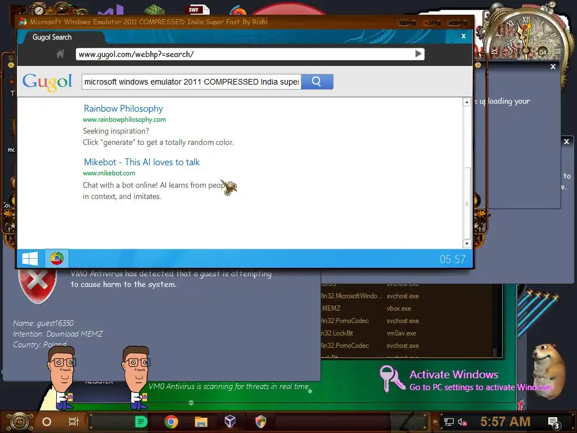The image size is (577, 433).
Task: Click the emulator window's title bar icon
Action: [23, 22]
